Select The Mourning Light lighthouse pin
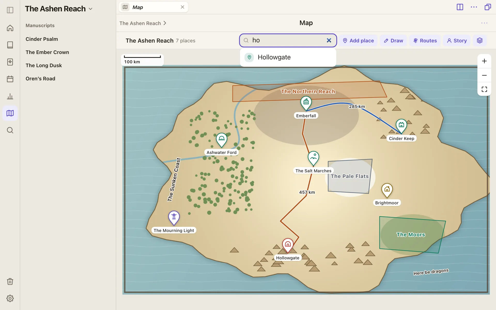The image size is (496, 310). coord(174,218)
